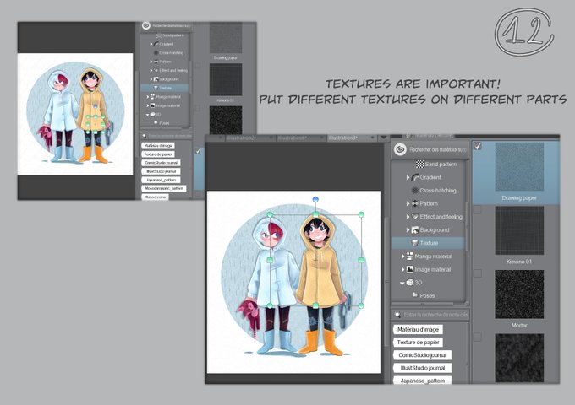Check the Kimono 01 material checkbox in the front window
Viewport: 575px width, 405px height.
tap(477, 210)
